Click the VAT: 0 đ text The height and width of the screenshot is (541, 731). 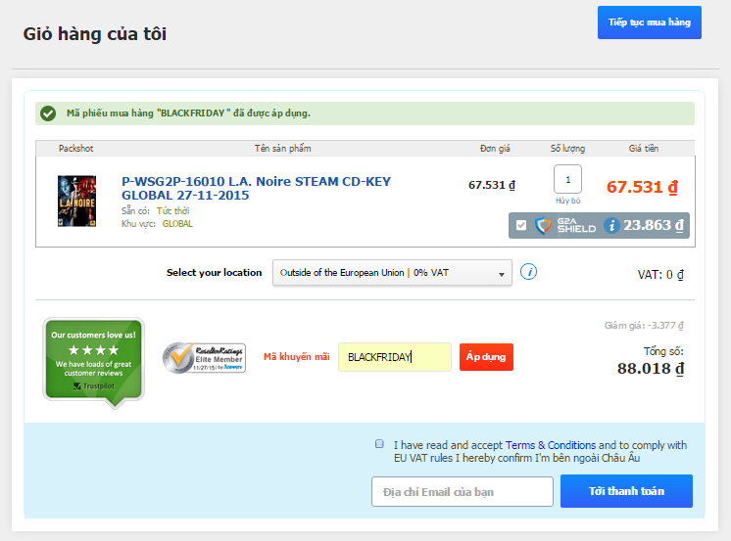[x=660, y=275]
